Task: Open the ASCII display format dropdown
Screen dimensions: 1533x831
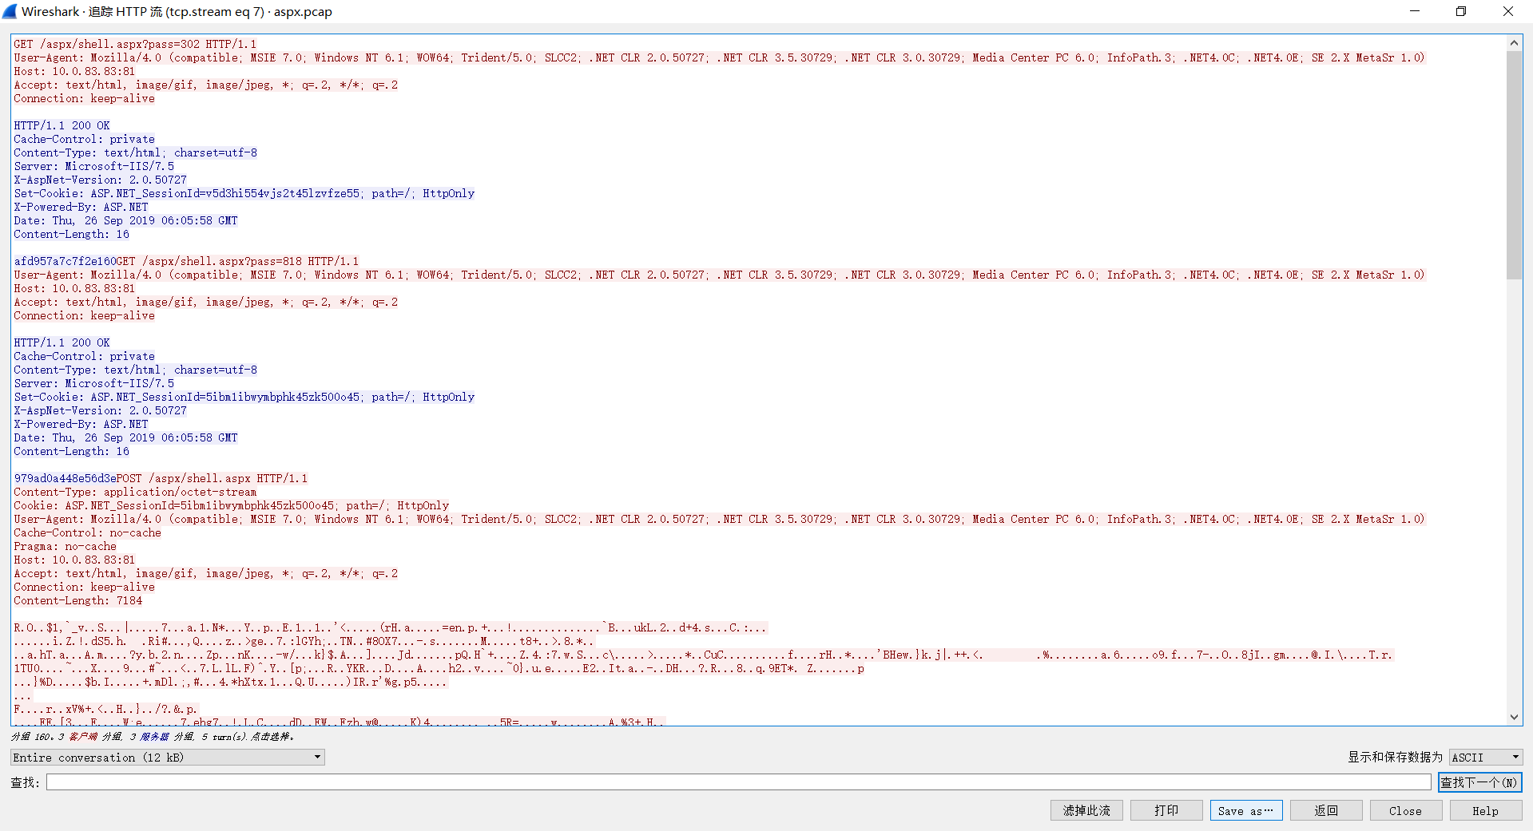Action: [x=1486, y=757]
